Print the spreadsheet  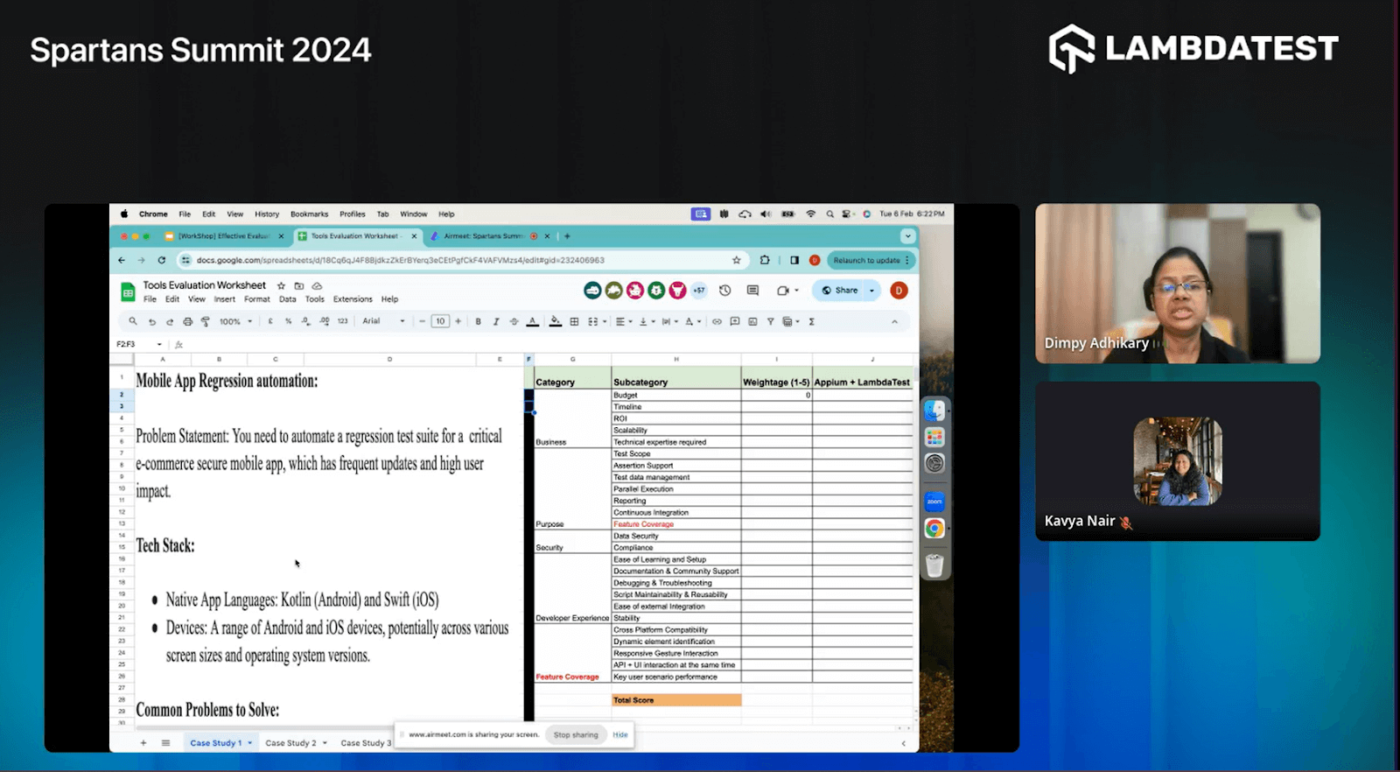[x=187, y=321]
